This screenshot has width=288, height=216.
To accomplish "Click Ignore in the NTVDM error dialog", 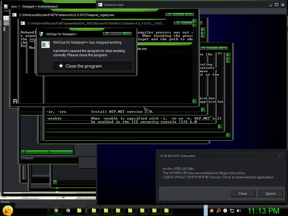I will tap(270, 193).
